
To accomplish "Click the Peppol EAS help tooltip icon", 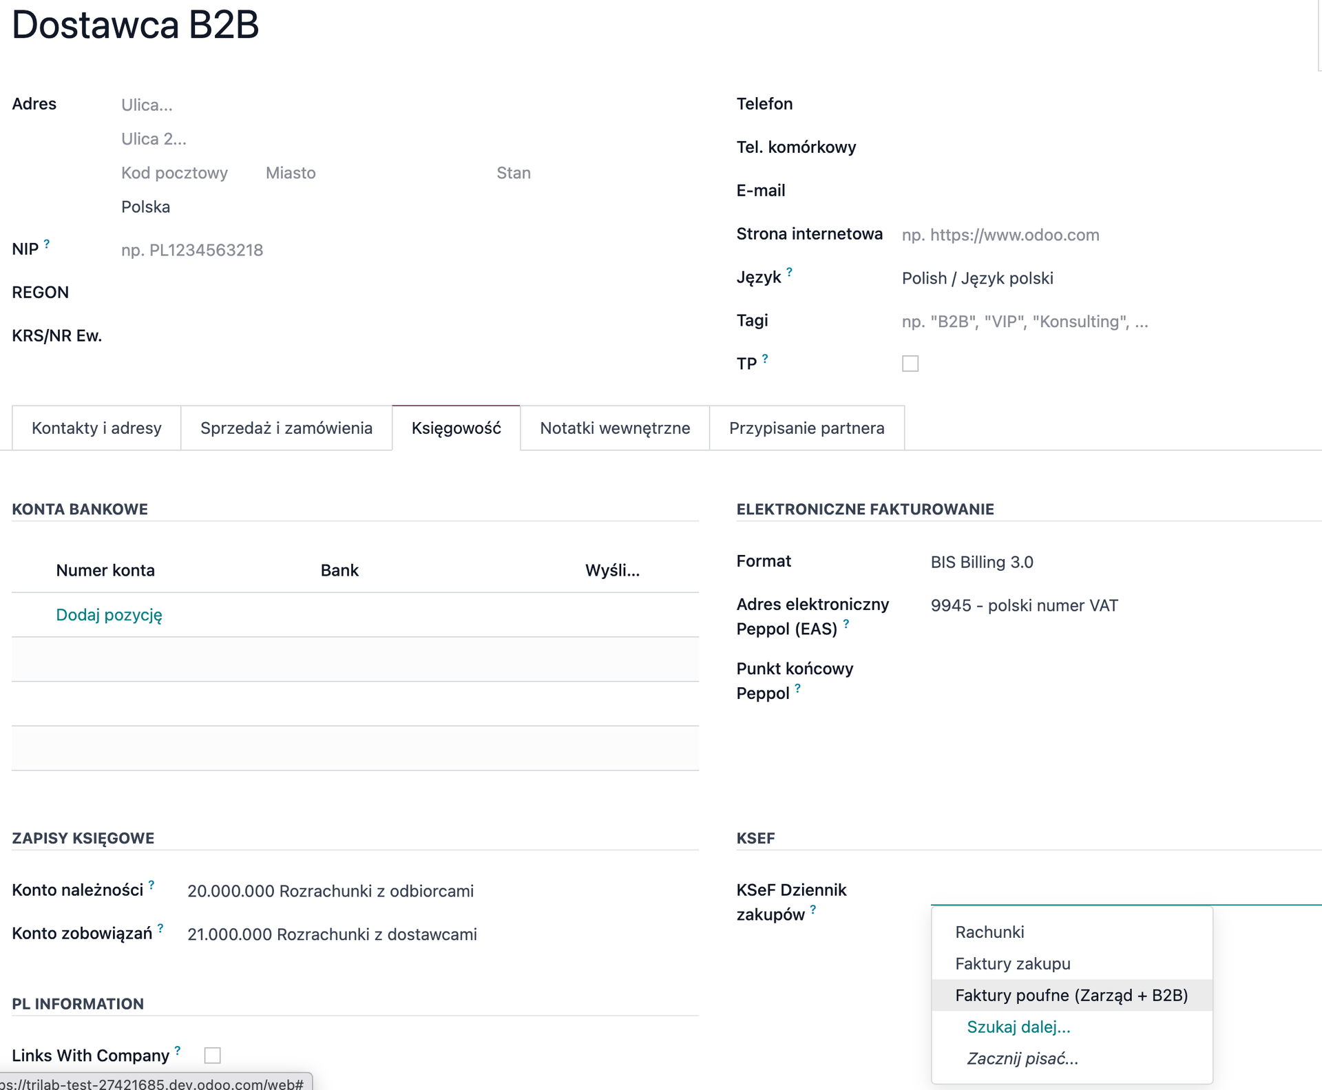I will (x=846, y=623).
